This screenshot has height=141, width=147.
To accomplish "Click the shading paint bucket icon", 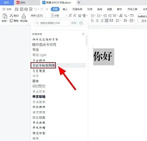I will [125, 20].
